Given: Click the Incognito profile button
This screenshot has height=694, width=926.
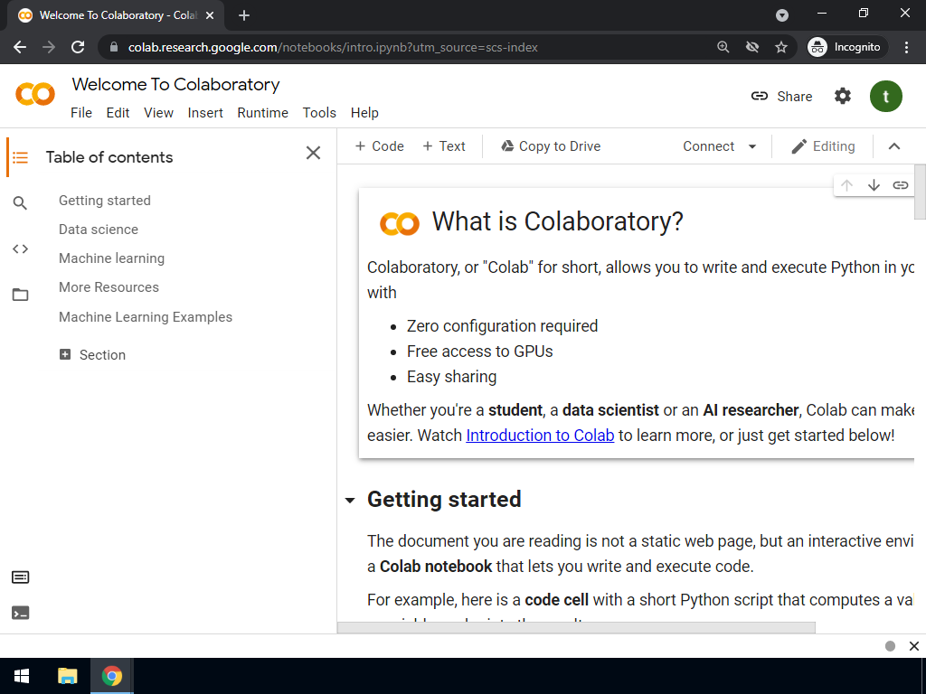Looking at the screenshot, I should pos(846,47).
